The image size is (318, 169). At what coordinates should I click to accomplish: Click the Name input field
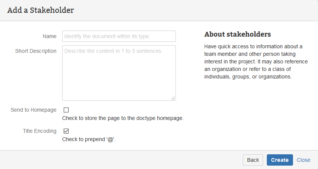pyautogui.click(x=119, y=36)
